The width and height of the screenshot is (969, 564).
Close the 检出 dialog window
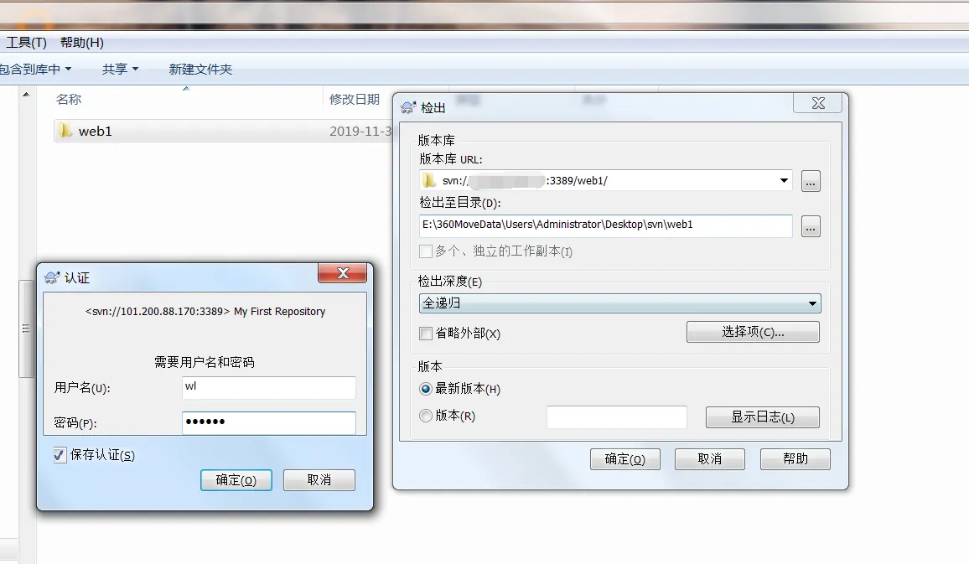point(818,103)
